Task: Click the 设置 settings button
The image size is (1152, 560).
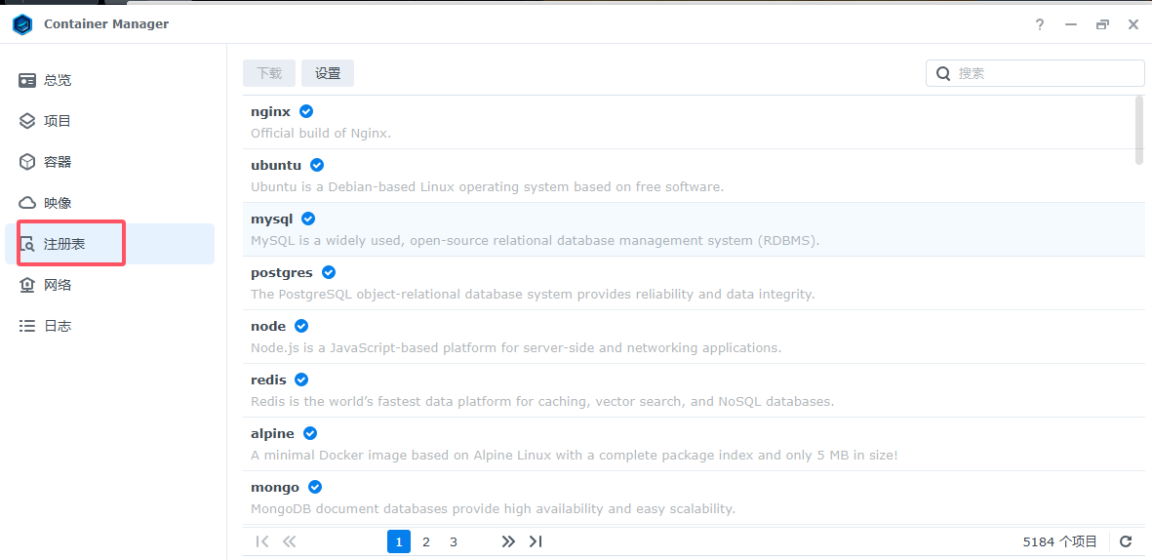Action: click(x=328, y=73)
